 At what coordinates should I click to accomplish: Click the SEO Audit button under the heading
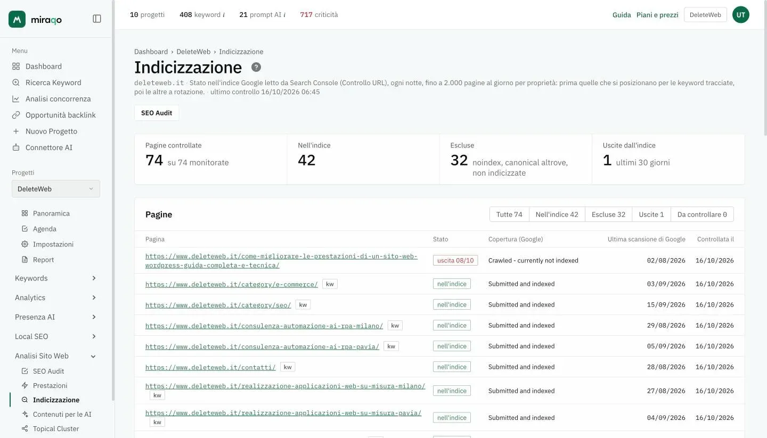pyautogui.click(x=157, y=113)
